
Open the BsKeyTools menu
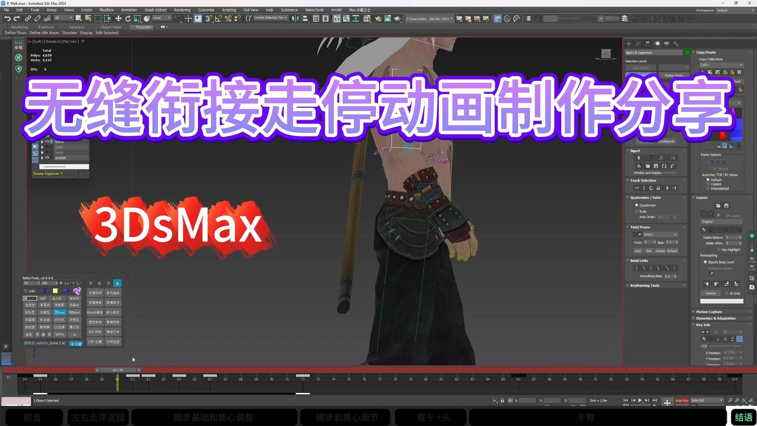click(314, 10)
